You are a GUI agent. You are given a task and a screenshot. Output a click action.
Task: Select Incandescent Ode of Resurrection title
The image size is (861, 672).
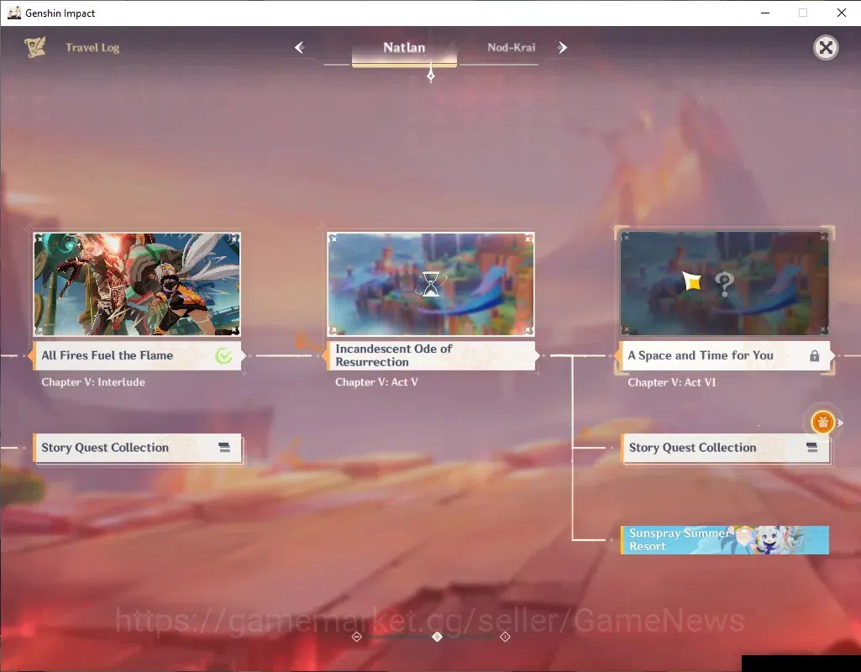[394, 355]
